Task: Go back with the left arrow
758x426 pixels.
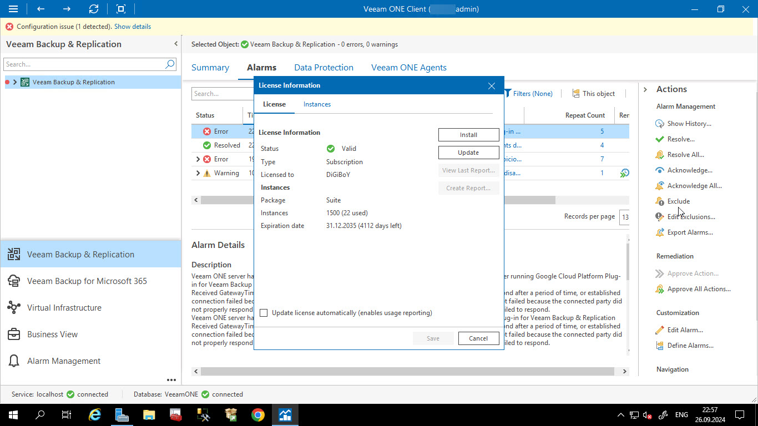Action: click(x=41, y=9)
